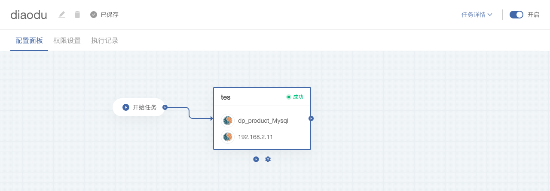
Task: Click the trash delete icon
Action: coord(77,15)
